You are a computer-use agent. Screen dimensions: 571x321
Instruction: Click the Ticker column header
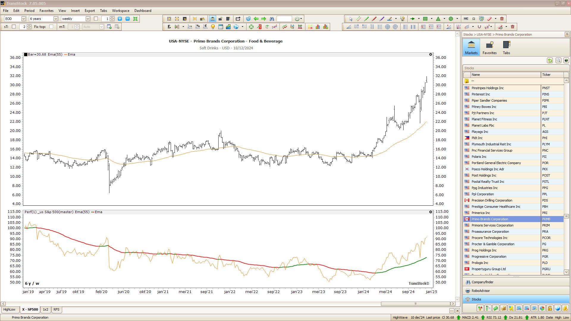pyautogui.click(x=552, y=75)
